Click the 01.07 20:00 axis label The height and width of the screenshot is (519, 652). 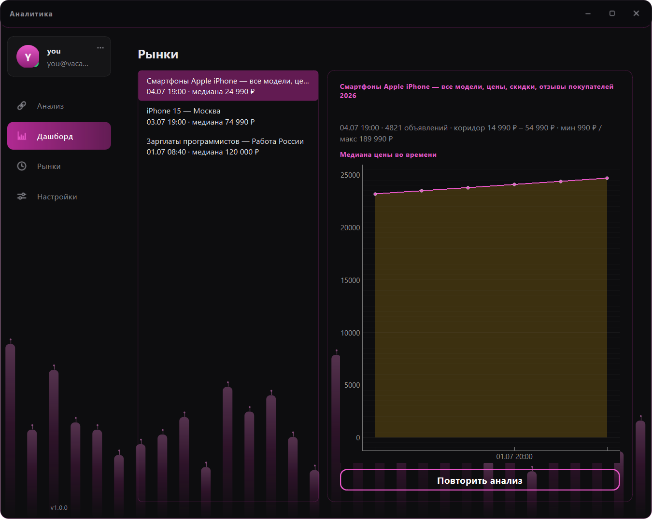[514, 456]
